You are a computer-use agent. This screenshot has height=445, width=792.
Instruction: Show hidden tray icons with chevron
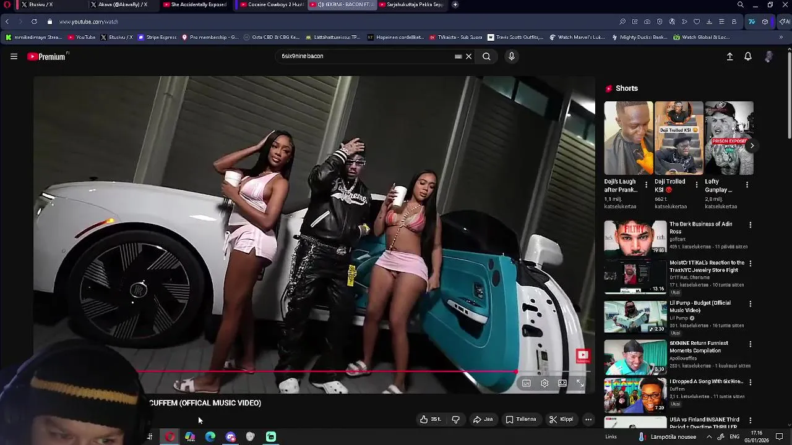pos(709,437)
